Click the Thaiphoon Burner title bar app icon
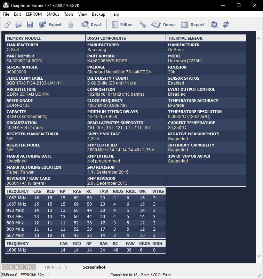The image size is (263, 279). [6, 5]
